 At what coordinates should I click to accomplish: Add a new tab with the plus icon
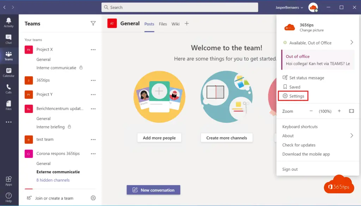pyautogui.click(x=187, y=24)
